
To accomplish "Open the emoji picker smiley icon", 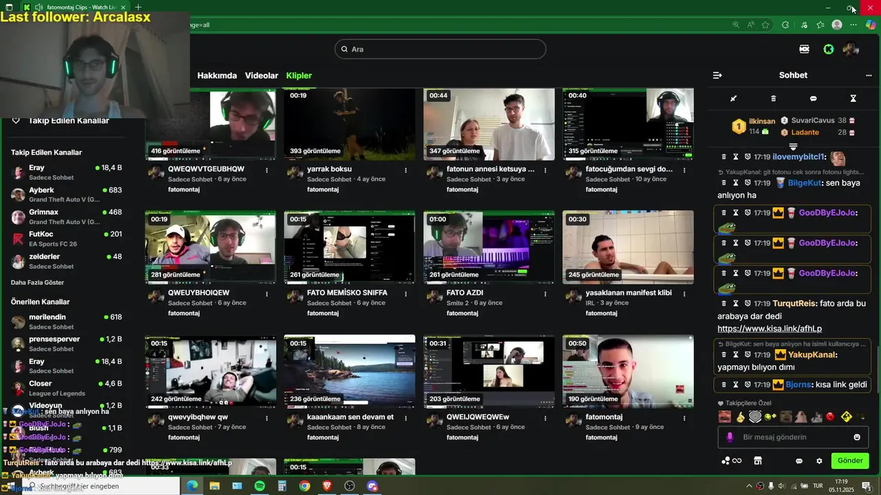I will coord(857,437).
